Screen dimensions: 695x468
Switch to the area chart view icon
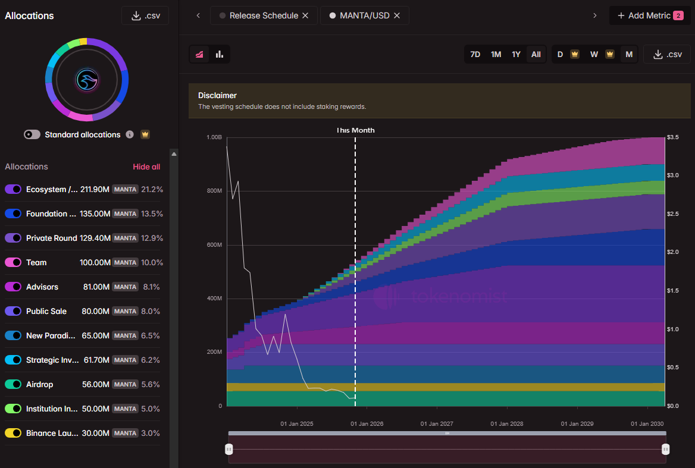199,54
